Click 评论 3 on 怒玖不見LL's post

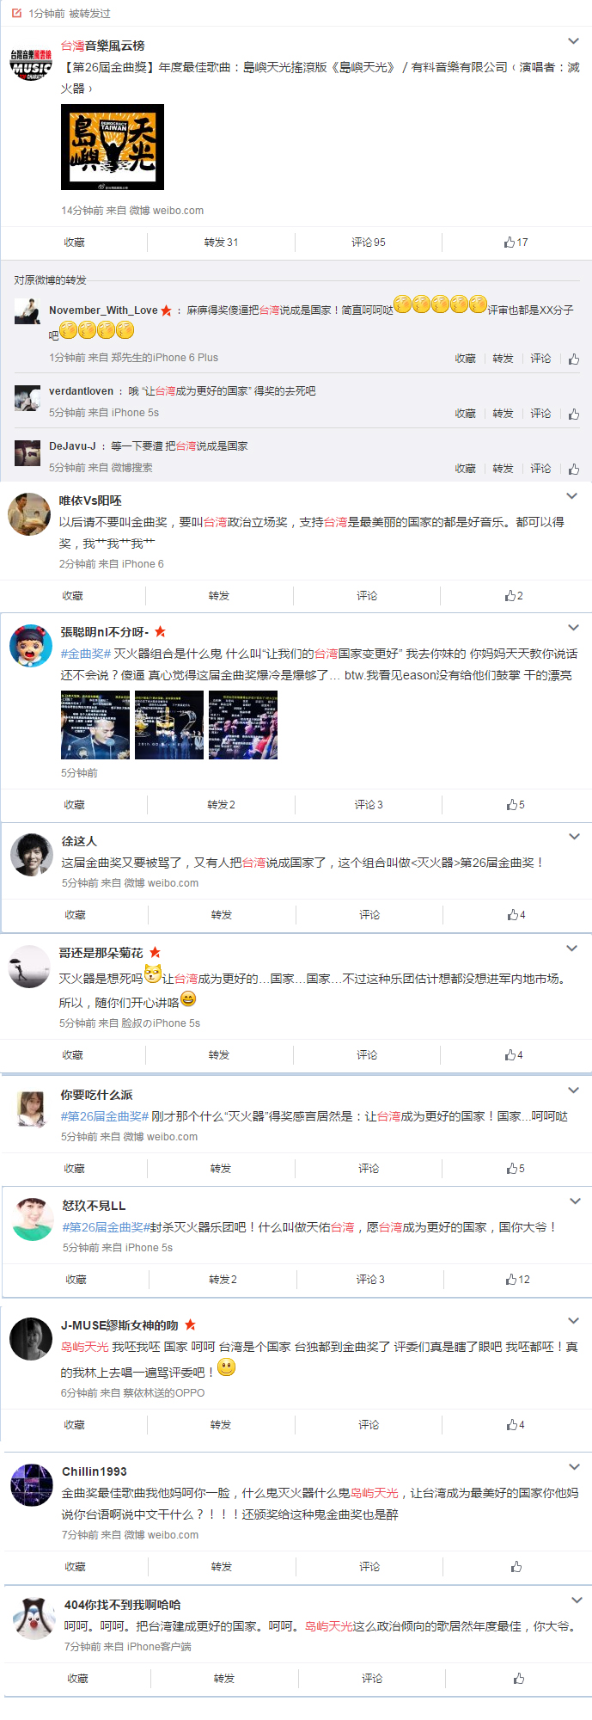tap(370, 1280)
